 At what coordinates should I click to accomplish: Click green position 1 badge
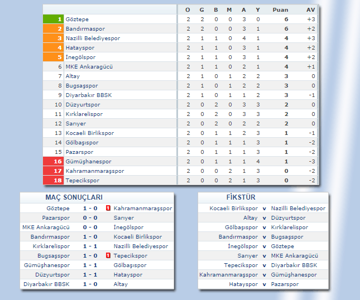[53, 19]
